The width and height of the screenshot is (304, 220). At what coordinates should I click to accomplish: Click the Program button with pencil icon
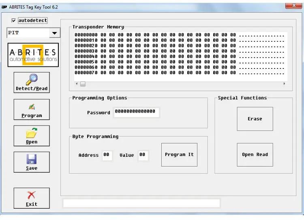[32, 109]
